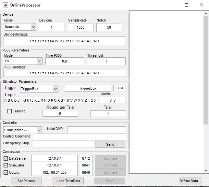The height and width of the screenshot is (187, 209).
Task: Enable the Training checkbox
Action: coord(10,111)
